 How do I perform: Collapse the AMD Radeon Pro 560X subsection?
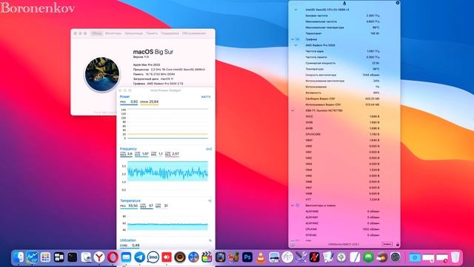(x=296, y=45)
